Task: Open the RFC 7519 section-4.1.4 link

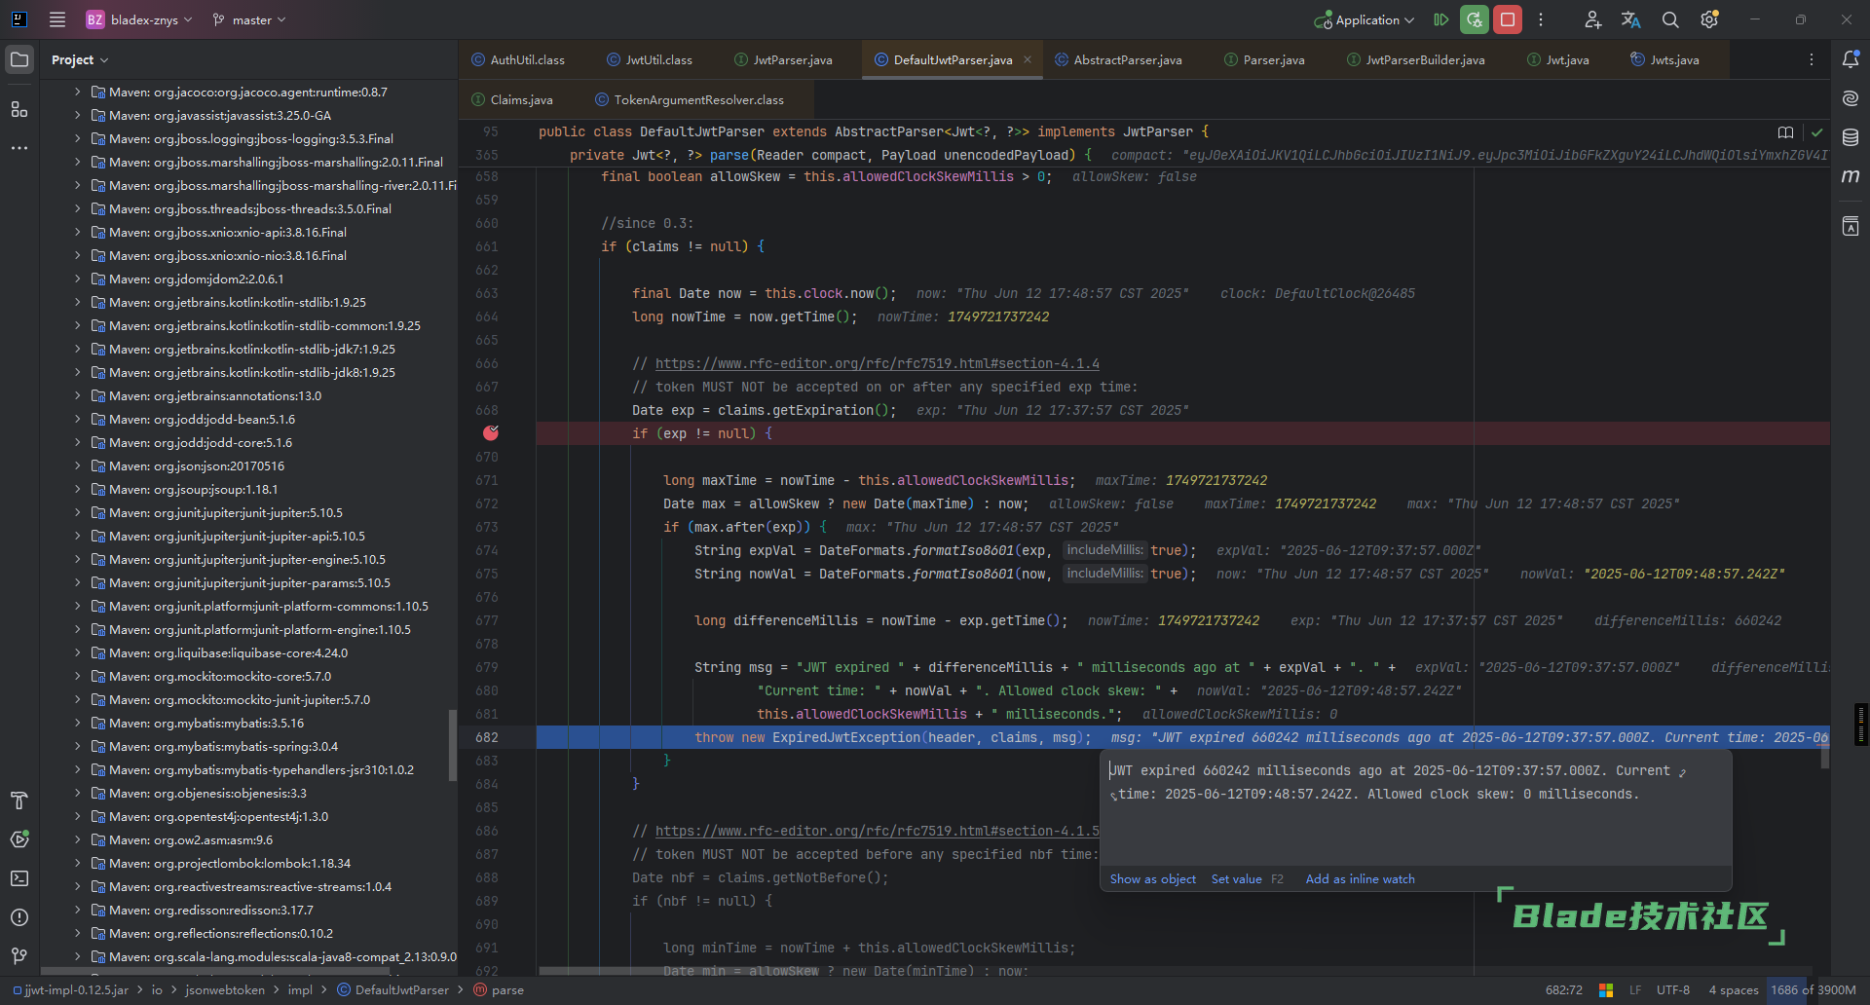Action: click(877, 363)
